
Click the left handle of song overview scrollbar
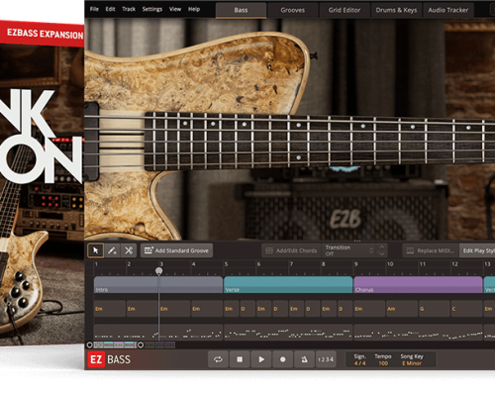coord(89,346)
